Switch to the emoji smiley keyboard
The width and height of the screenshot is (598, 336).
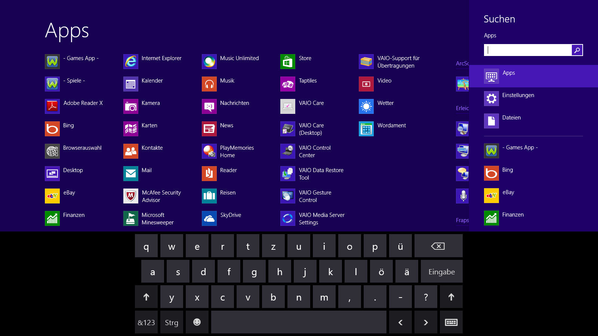tap(197, 322)
